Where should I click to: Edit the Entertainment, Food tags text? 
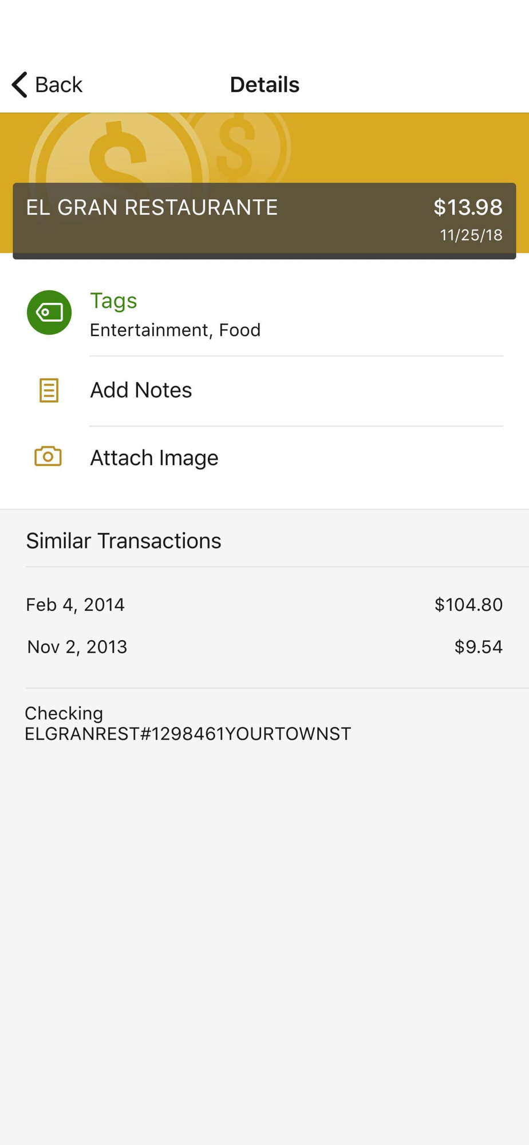175,330
